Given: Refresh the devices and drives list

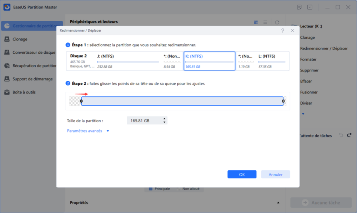Looking at the screenshot, I should coord(277,22).
